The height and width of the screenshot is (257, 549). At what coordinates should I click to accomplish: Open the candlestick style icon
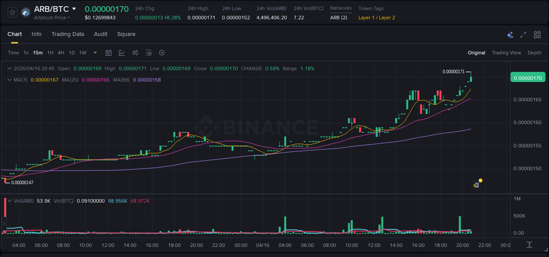135,53
